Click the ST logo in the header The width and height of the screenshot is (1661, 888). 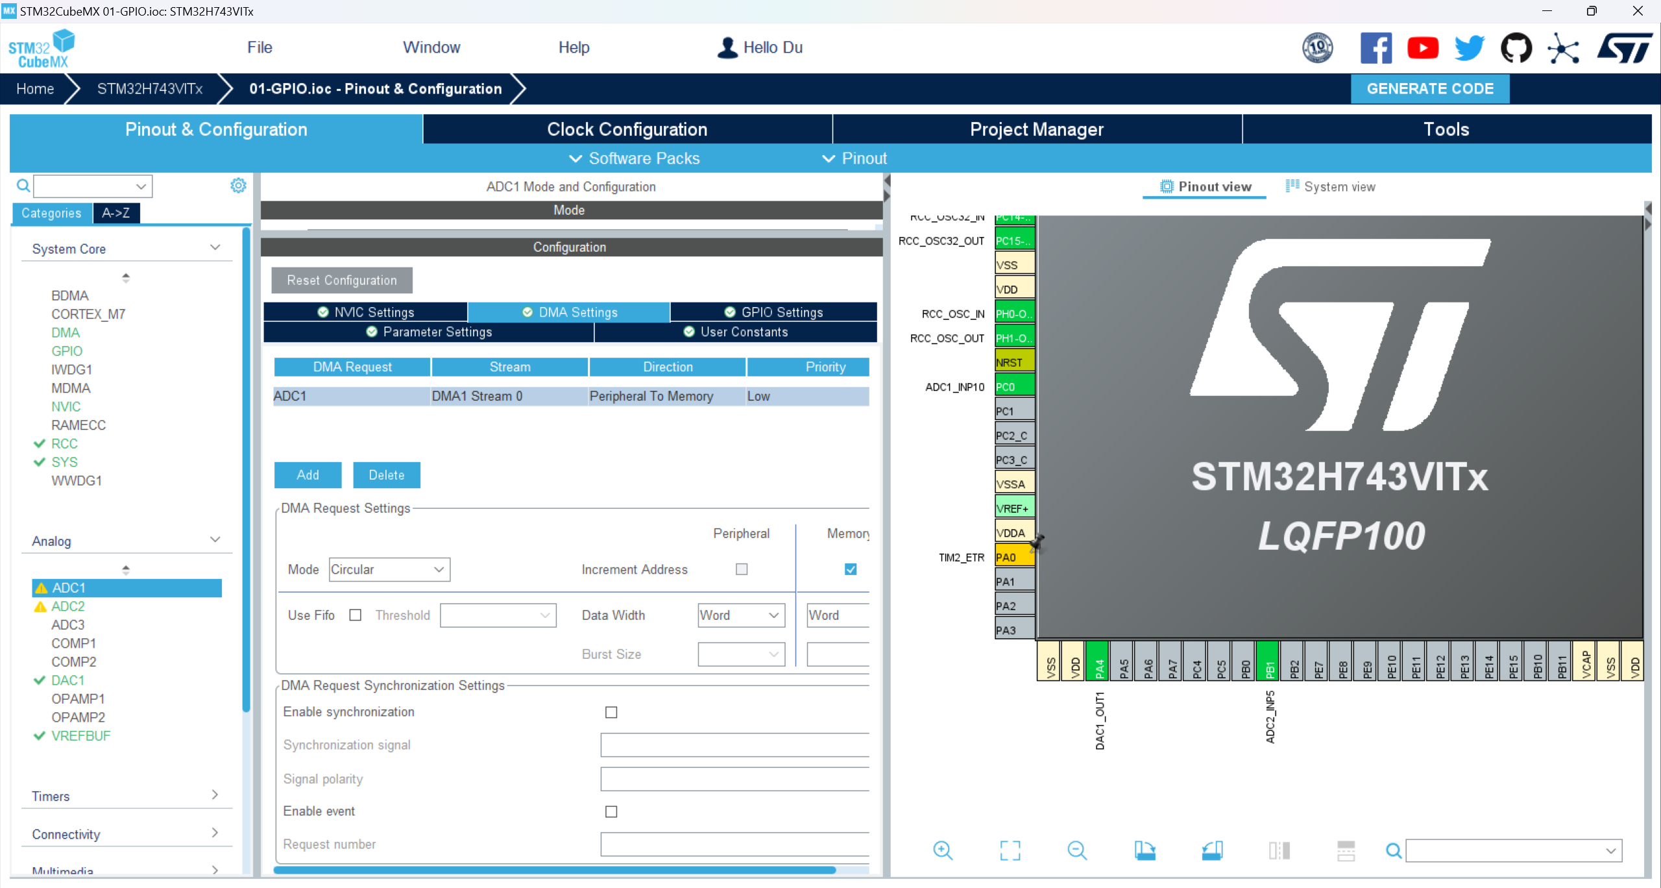pos(1625,47)
